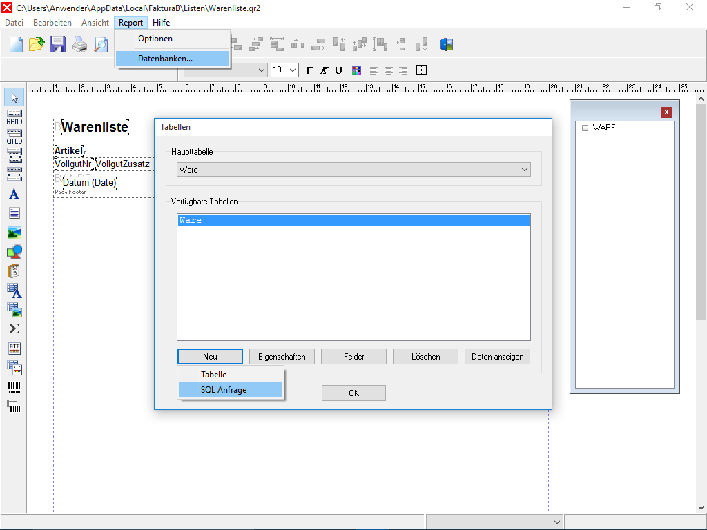Click the Neu button
The height and width of the screenshot is (530, 707).
210,357
